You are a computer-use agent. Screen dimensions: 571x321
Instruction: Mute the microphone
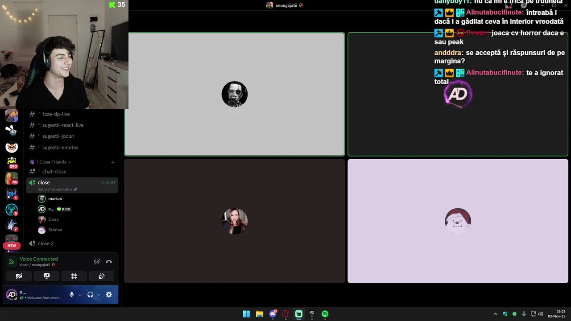tap(71, 295)
